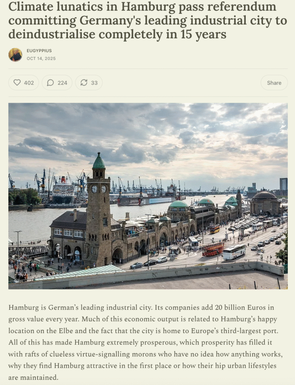Click the red double-decker bus in photo
Image resolution: width=295 pixels, height=385 pixels.
[x=213, y=249]
